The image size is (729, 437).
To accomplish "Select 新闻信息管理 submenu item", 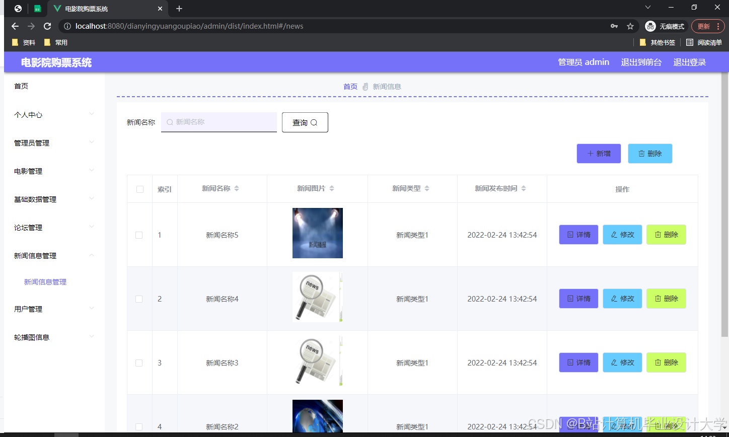I will point(45,282).
